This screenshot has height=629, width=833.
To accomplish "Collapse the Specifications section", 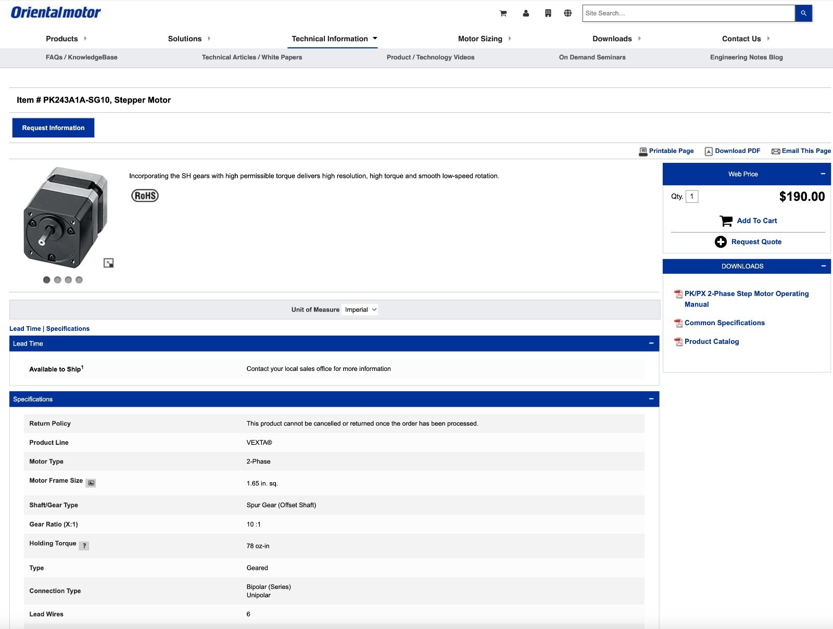I will pos(651,399).
